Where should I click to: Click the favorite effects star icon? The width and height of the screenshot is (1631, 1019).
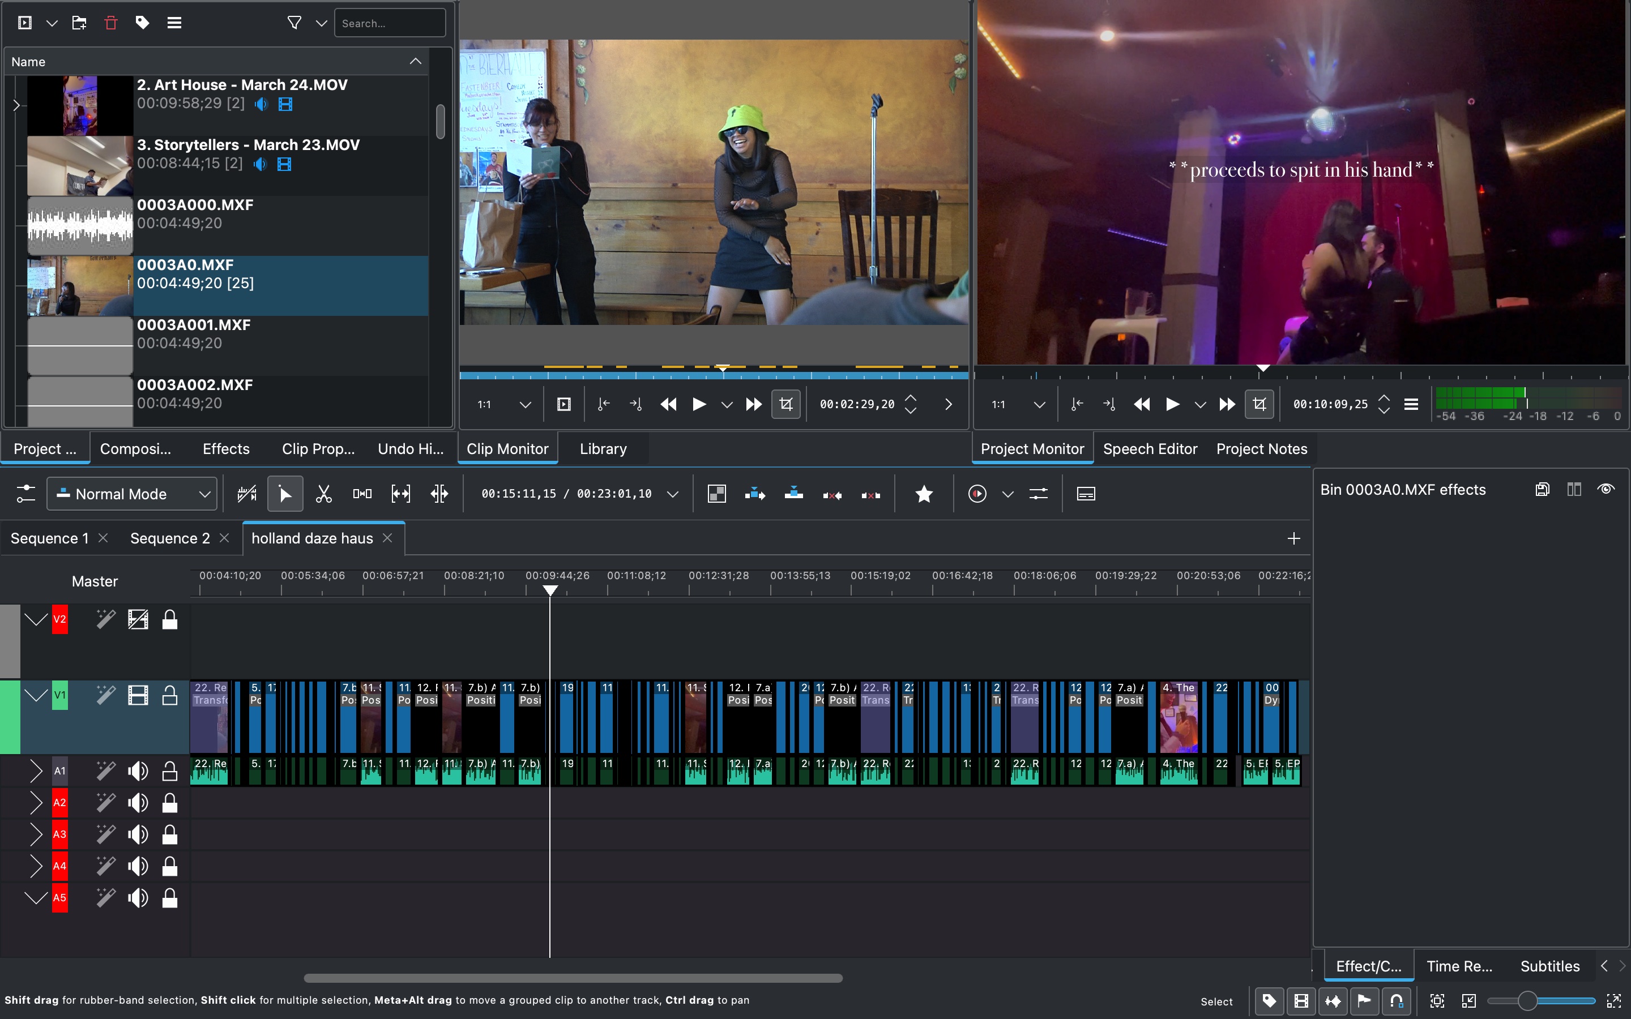pos(923,494)
